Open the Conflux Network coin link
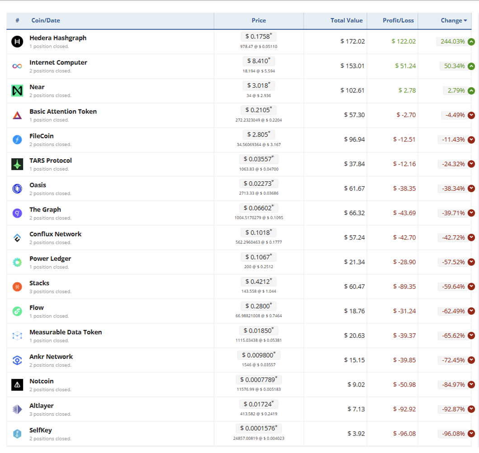 55,234
